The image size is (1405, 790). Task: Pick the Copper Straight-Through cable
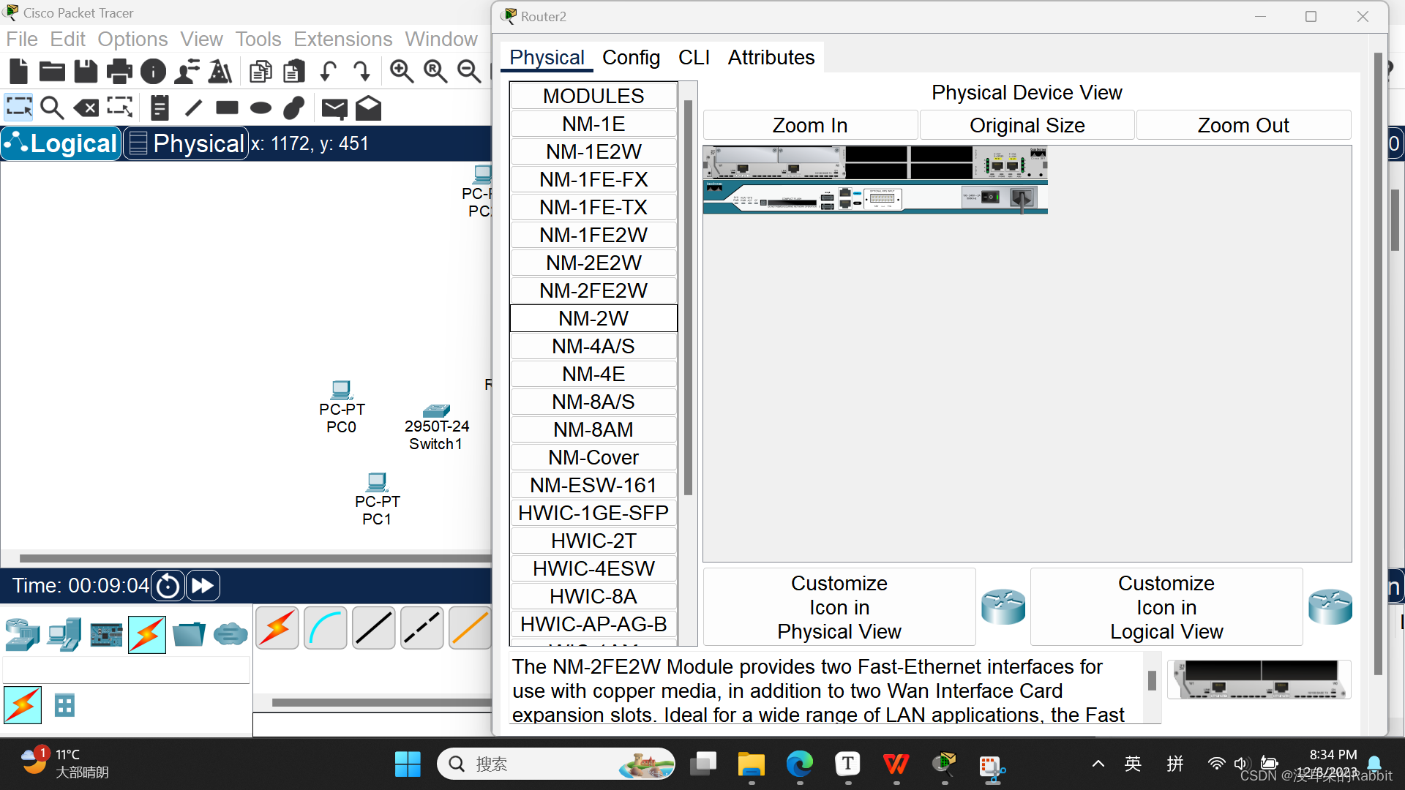tap(374, 628)
